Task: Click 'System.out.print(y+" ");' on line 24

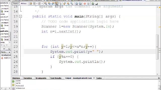Action: pos(76,52)
